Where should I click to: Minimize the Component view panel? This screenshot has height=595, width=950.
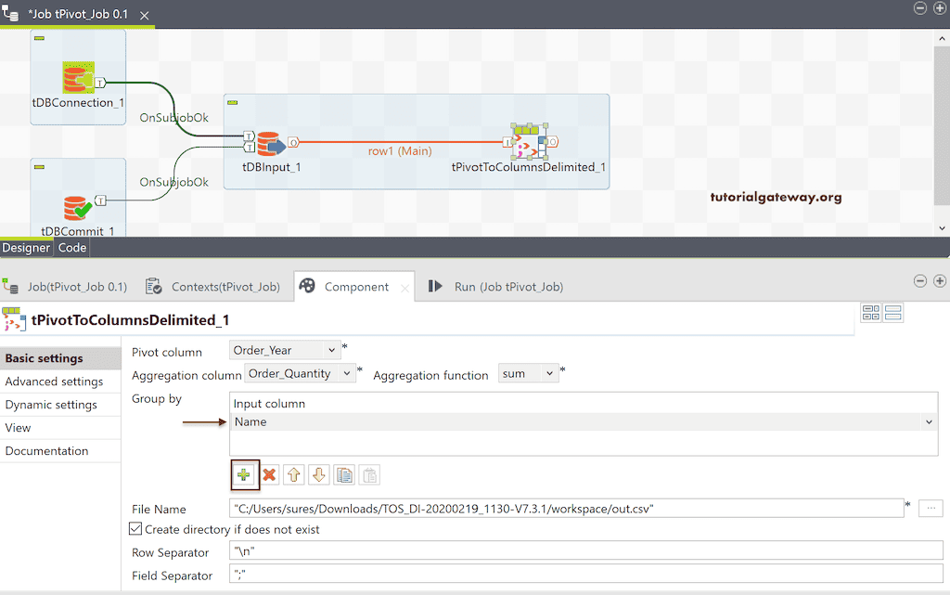[x=919, y=281]
